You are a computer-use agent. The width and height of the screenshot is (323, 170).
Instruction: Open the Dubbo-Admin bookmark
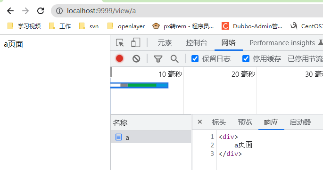(252, 26)
